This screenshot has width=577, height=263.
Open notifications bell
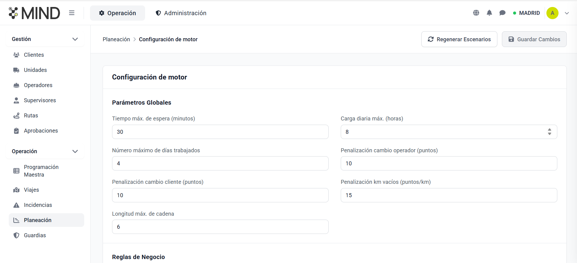[x=489, y=13]
